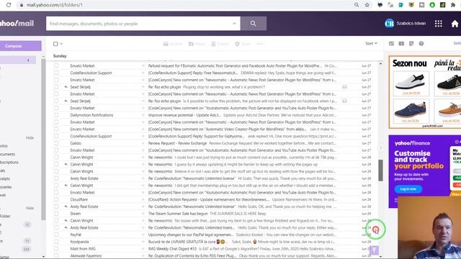The width and height of the screenshot is (461, 259).
Task: Select the Dailymotion Notifications email checkbox
Action: pos(56,115)
